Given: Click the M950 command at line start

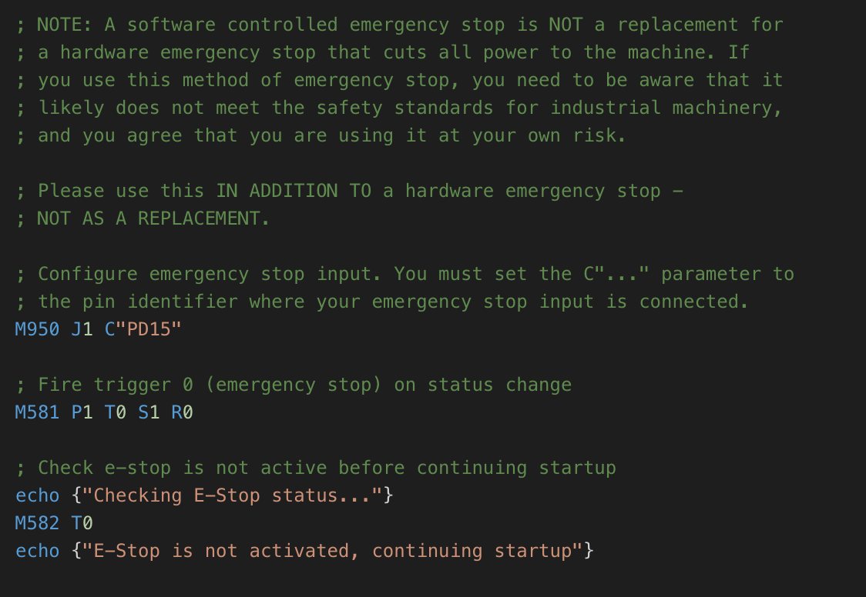Looking at the screenshot, I should pos(37,329).
